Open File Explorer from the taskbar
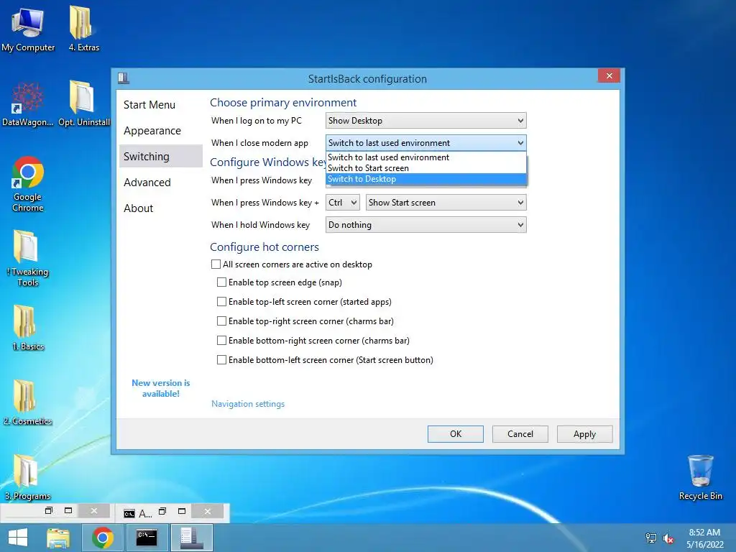This screenshot has width=736, height=552. [58, 538]
